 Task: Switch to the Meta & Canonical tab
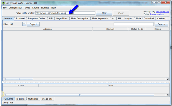click(x=145, y=19)
